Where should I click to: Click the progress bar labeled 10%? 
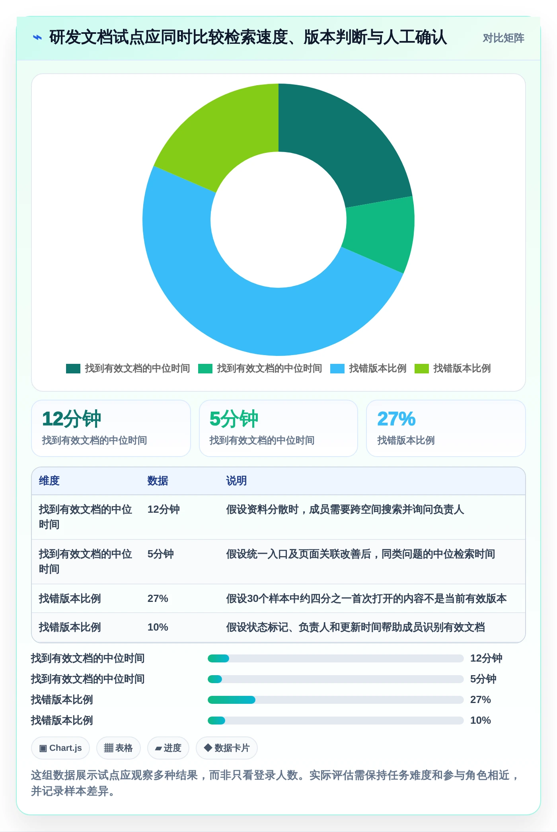[336, 721]
